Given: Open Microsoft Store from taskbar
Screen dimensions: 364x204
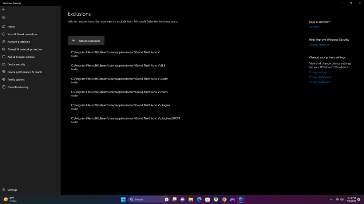Looking at the screenshot, I should point(207,199).
